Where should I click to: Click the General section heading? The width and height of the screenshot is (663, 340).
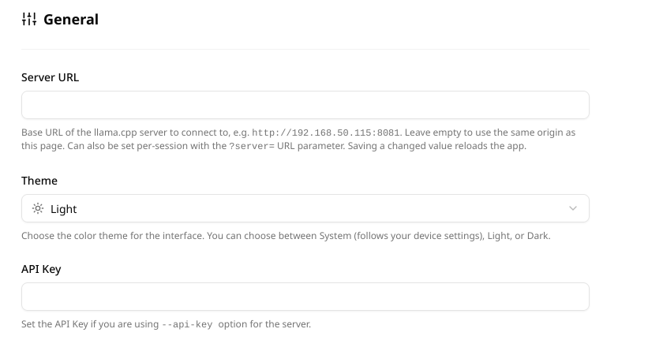tap(71, 20)
